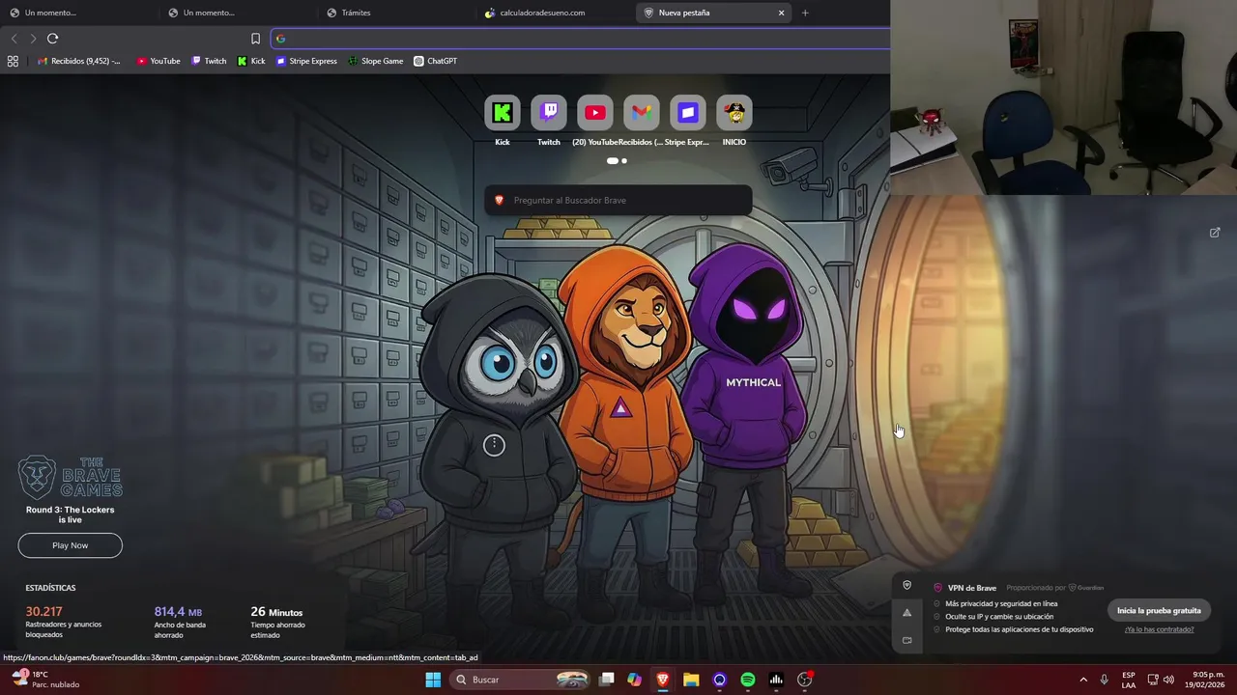
Task: Click the '814,4 MB' bandwidth saved stat
Action: 178,612
